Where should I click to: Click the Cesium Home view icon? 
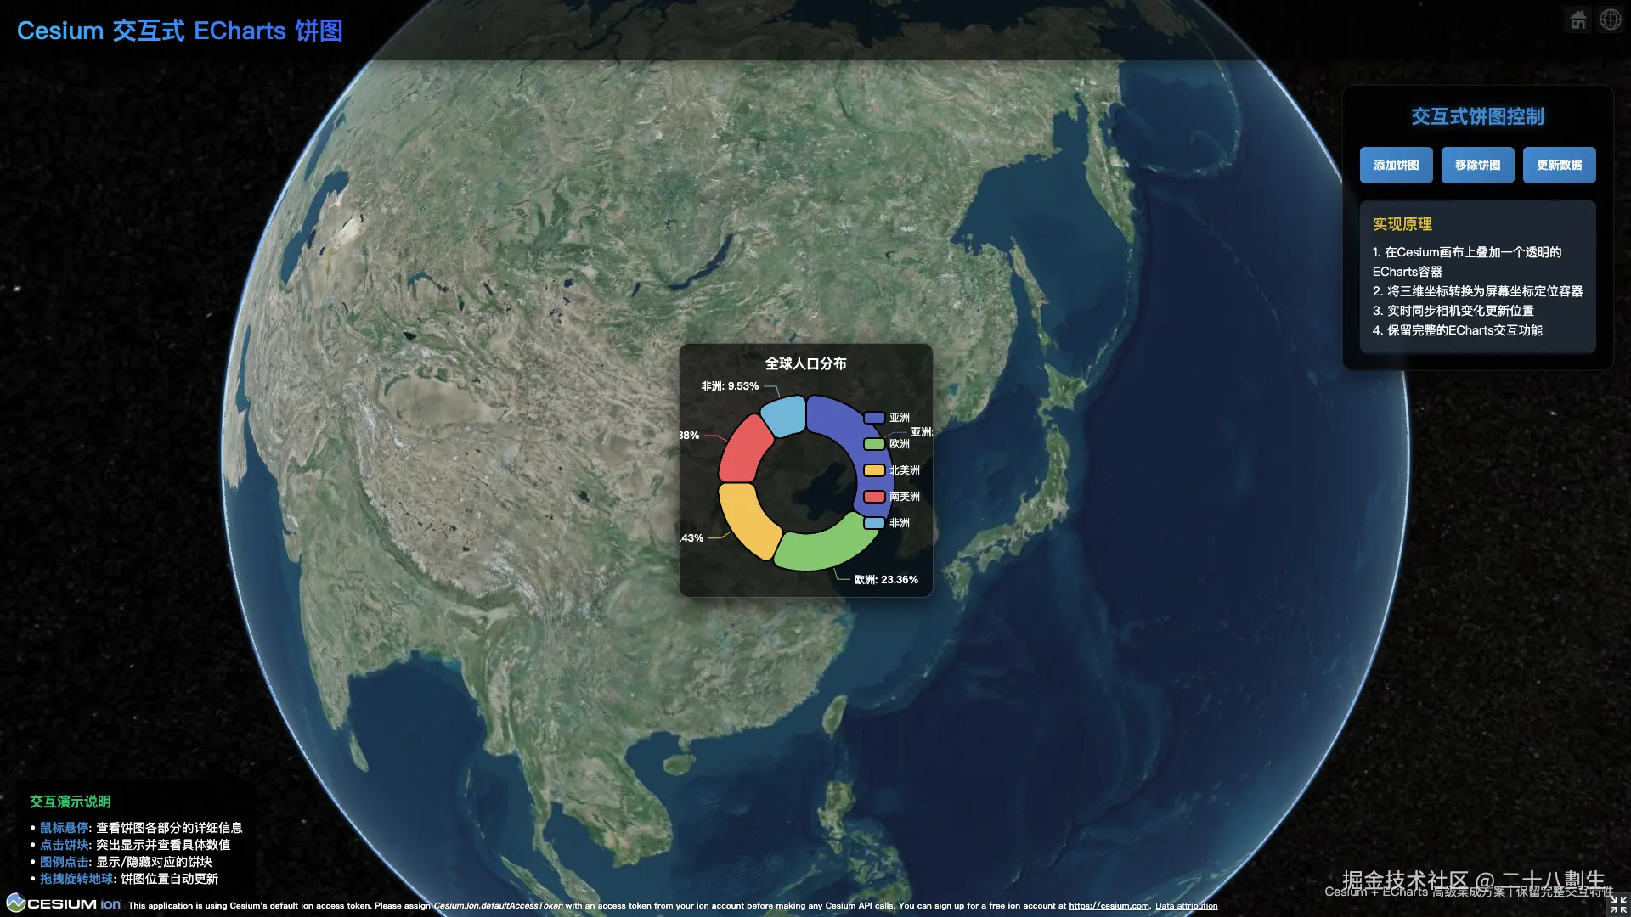[x=1577, y=20]
